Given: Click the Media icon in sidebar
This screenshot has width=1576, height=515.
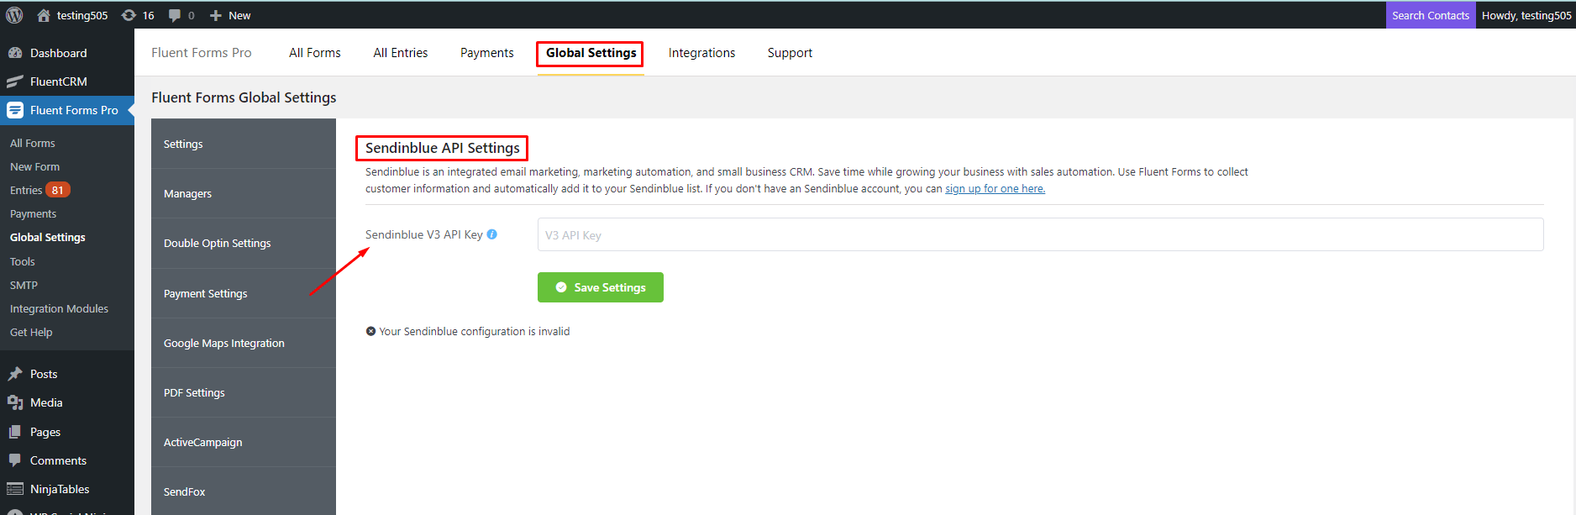Looking at the screenshot, I should 15,402.
